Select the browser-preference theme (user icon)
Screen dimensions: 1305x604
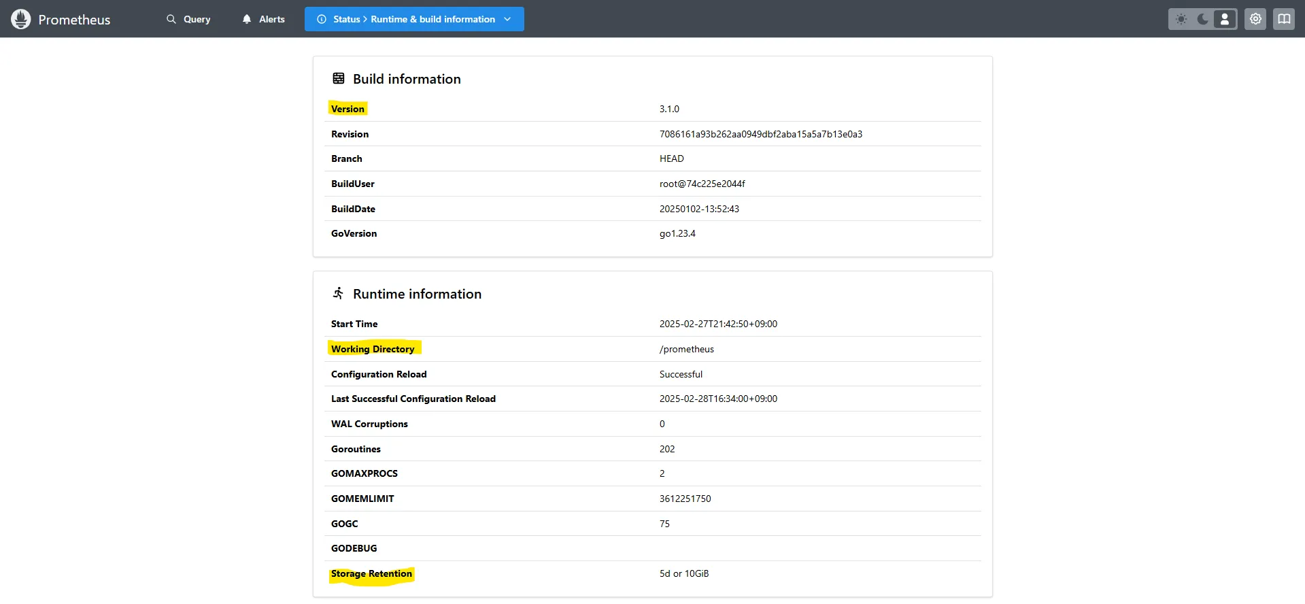(x=1225, y=19)
